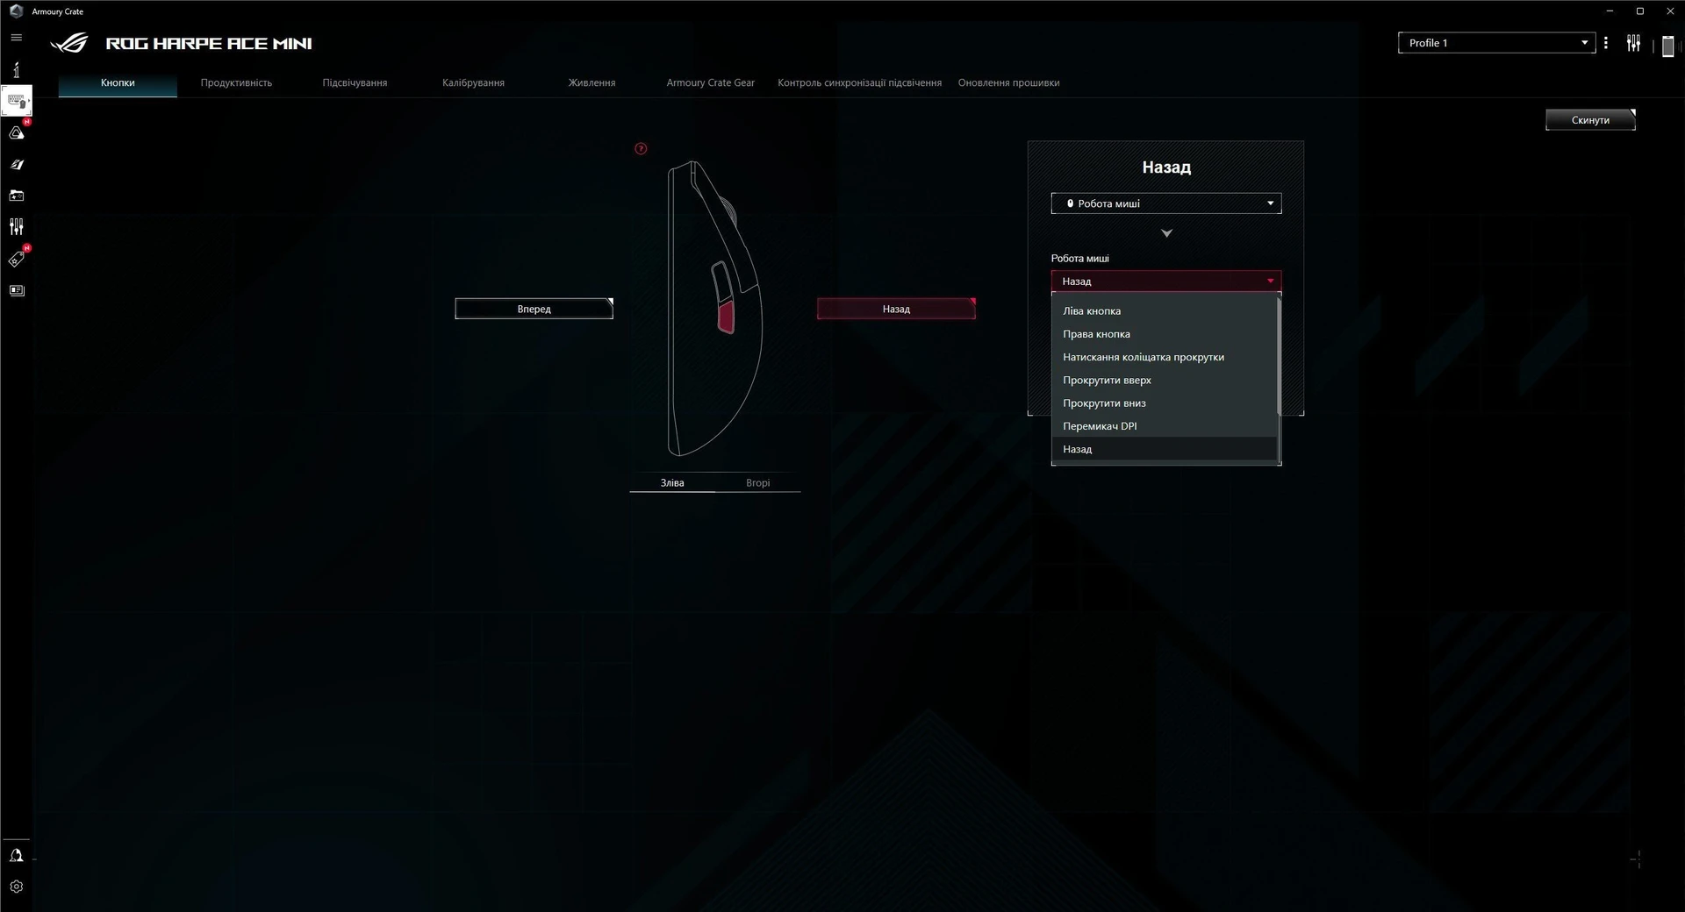1685x912 pixels.
Task: Open the News card icon in sidebar
Action: click(x=17, y=290)
